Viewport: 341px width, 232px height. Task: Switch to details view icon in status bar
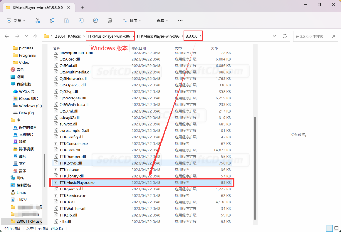click(x=330, y=228)
